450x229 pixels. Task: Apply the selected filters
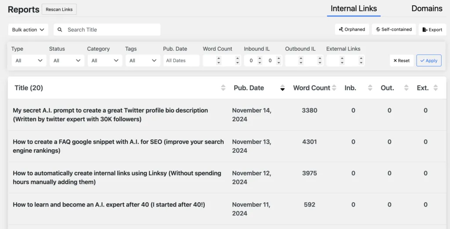428,60
